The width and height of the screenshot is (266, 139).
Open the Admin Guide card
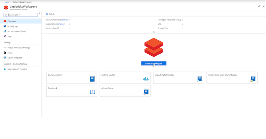point(125,91)
